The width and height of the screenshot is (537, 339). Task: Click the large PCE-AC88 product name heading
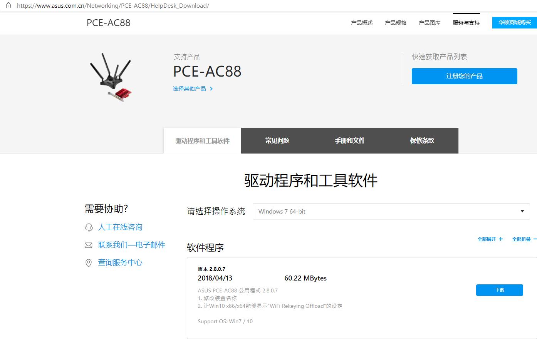pyautogui.click(x=207, y=72)
